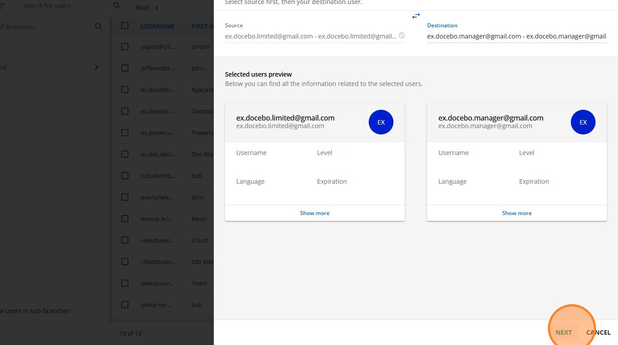Tick the checkbox for PowerU row
618x345 pixels.
coord(125,133)
